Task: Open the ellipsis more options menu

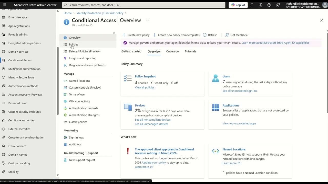Action: 148,20
